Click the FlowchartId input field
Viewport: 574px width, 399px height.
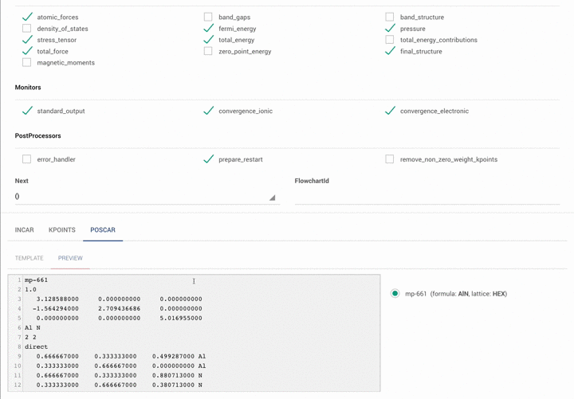pyautogui.click(x=427, y=196)
